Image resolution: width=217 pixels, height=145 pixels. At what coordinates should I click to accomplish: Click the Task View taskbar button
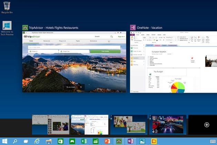(26, 142)
